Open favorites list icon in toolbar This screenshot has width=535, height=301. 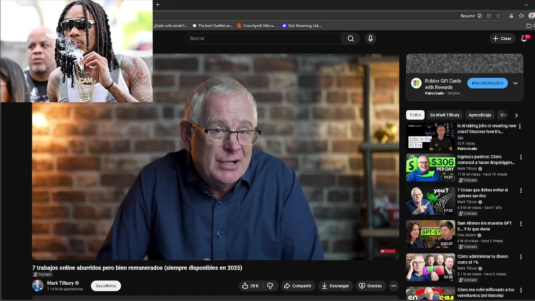(521, 16)
